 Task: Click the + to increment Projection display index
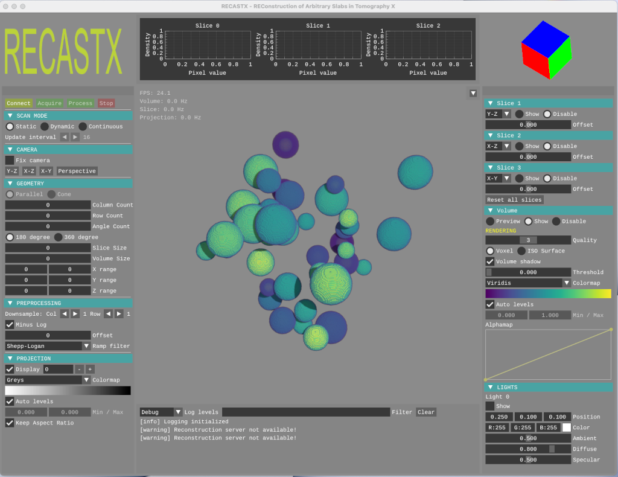pyautogui.click(x=89, y=369)
